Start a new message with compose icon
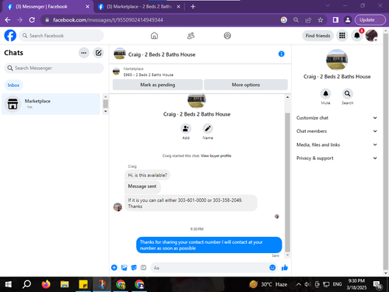The height and width of the screenshot is (292, 389). 98,53
